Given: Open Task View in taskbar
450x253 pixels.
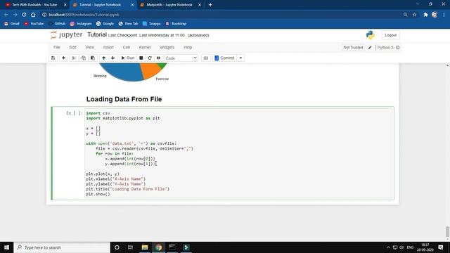Looking at the screenshot, I should click(130, 247).
